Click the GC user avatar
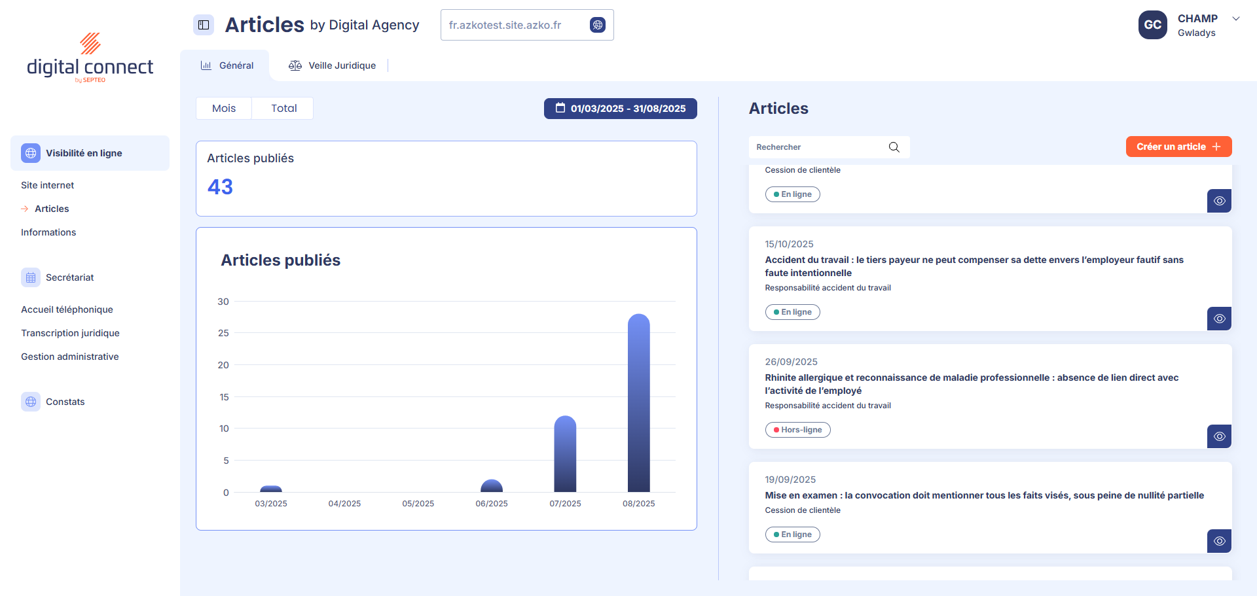Screen dimensions: 1257x596 (x=1152, y=25)
